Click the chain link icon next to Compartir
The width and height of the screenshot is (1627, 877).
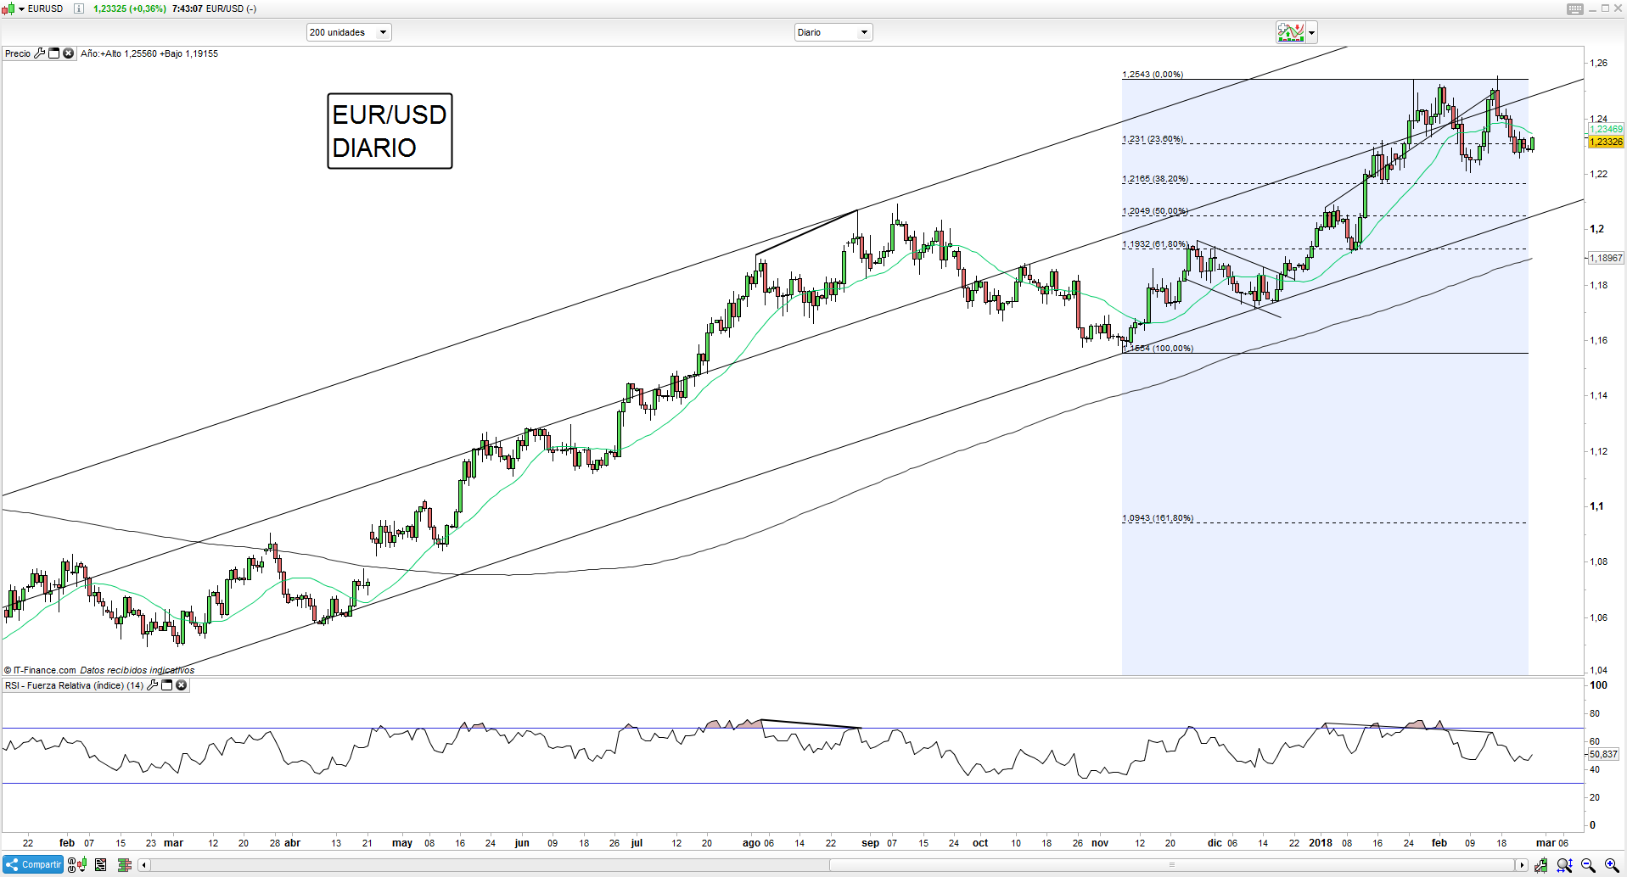click(x=73, y=865)
